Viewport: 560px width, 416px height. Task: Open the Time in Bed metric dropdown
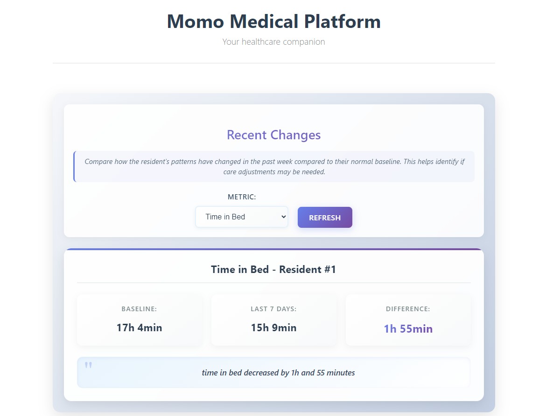pos(241,217)
